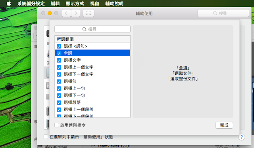Toggle 在選單列中顯示「輔助使用」狀態 checkbox

[46, 137]
